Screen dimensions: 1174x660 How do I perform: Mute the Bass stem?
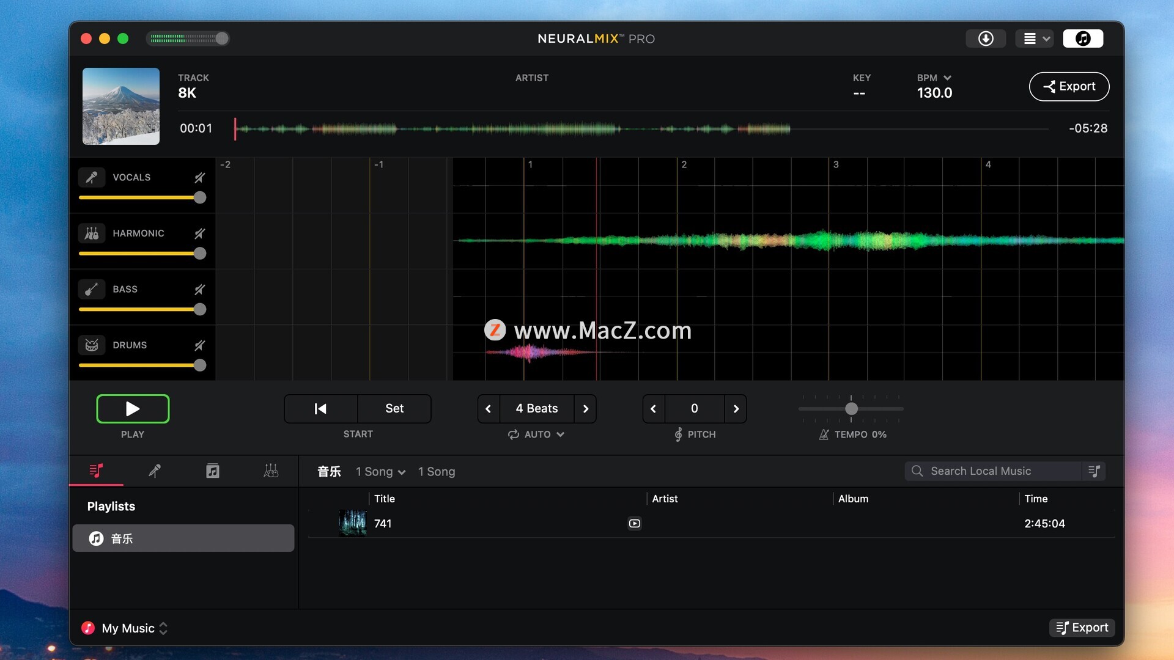click(199, 289)
